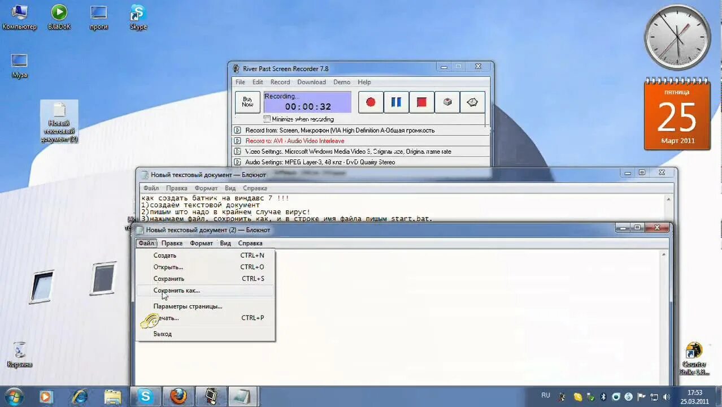Viewport: 722px width, 407px height.
Task: Open Справка menu in front Notepad
Action: pyautogui.click(x=250, y=243)
